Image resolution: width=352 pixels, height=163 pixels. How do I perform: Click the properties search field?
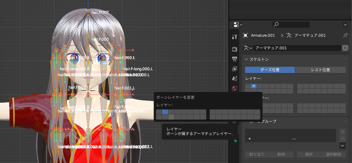click(x=291, y=24)
